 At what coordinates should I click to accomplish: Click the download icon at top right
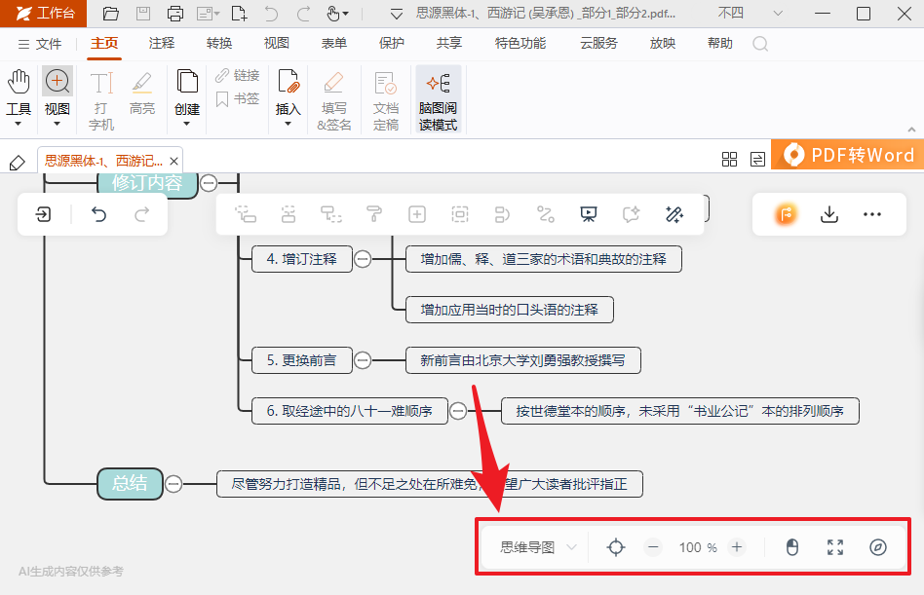[x=828, y=213]
